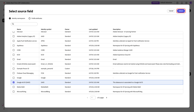
Task: Go to previous page of results
Action: pos(87,98)
